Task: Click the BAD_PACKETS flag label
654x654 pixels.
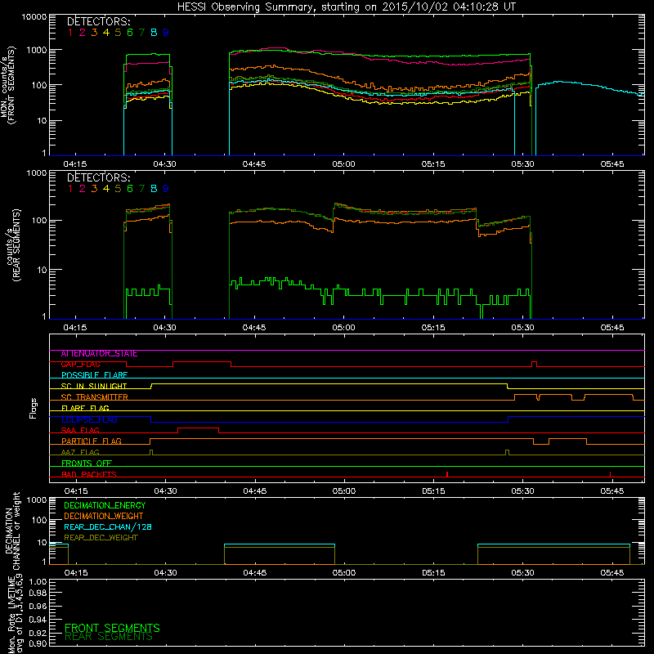Action: click(89, 474)
